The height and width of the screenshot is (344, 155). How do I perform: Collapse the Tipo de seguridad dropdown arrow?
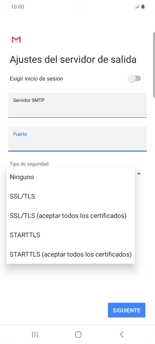pyautogui.click(x=139, y=174)
